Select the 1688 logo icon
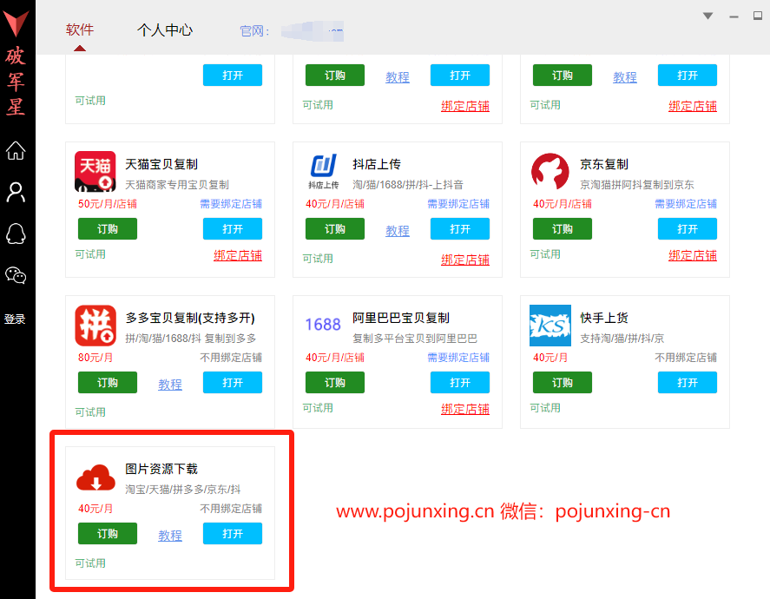 pos(323,325)
